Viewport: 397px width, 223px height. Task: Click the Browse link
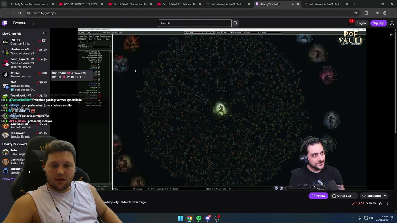(19, 23)
